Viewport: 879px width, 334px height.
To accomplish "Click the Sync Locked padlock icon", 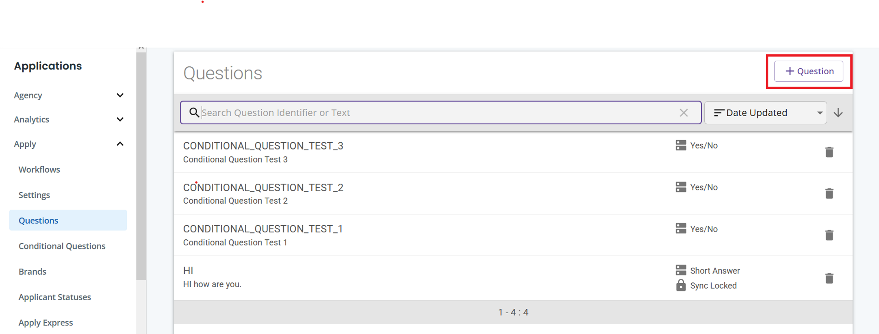I will [x=681, y=285].
